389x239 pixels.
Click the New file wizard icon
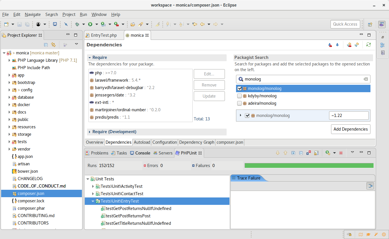coord(6,24)
